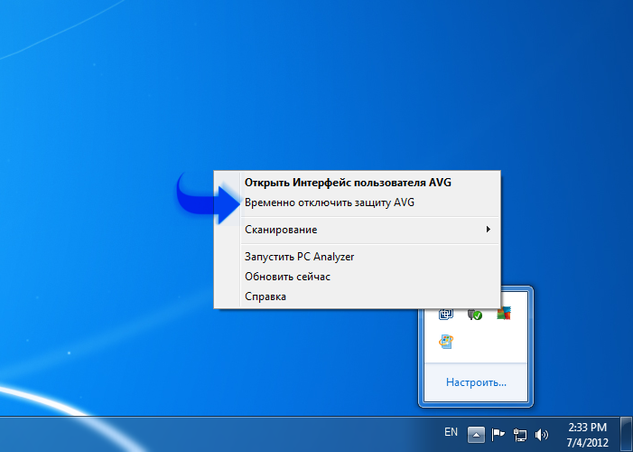Collapse hidden icons with the tray arrow
This screenshot has height=452, width=633.
pyautogui.click(x=476, y=435)
